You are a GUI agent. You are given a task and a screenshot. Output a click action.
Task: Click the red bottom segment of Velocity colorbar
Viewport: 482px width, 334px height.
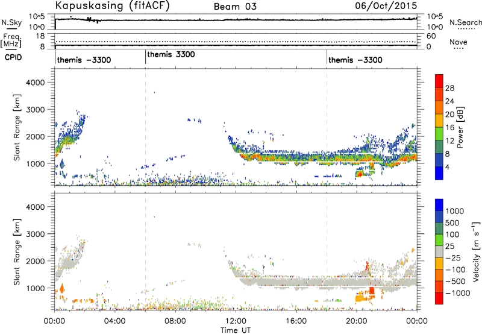pos(439,298)
